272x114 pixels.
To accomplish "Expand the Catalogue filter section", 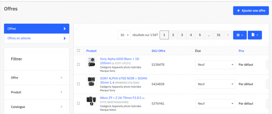I will (37, 107).
